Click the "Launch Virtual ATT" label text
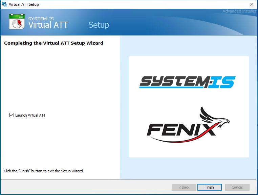The width and height of the screenshot is (258, 195). pyautogui.click(x=30, y=115)
